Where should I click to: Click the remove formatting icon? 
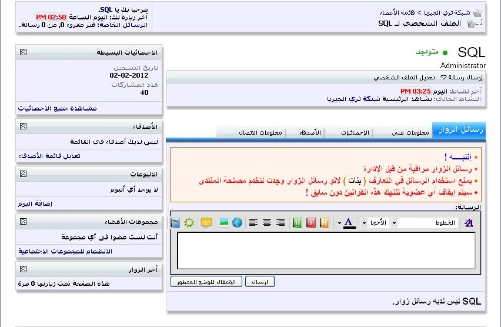(469, 223)
